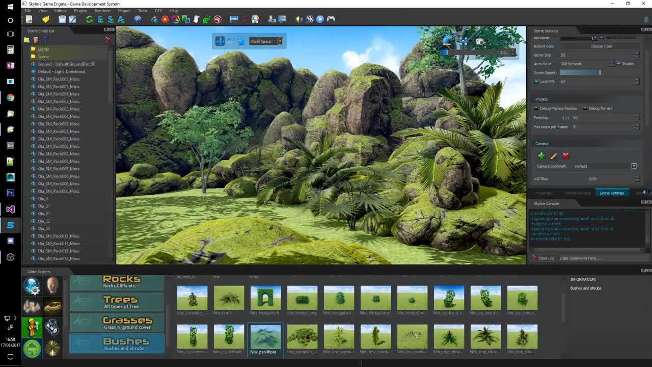
Task: Click the Clear Log icon in Skyline Console
Action: pyautogui.click(x=535, y=258)
